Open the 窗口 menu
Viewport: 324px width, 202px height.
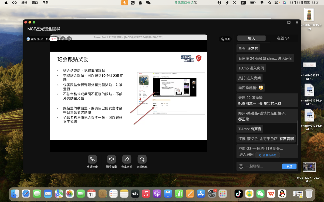point(35,2)
